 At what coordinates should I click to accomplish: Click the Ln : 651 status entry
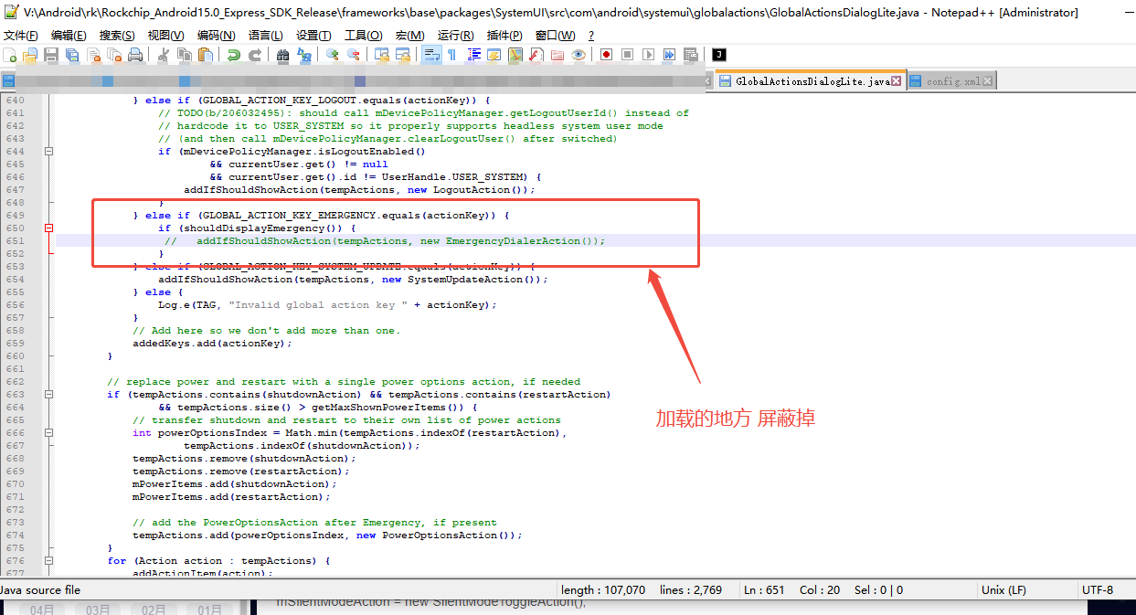click(762, 590)
